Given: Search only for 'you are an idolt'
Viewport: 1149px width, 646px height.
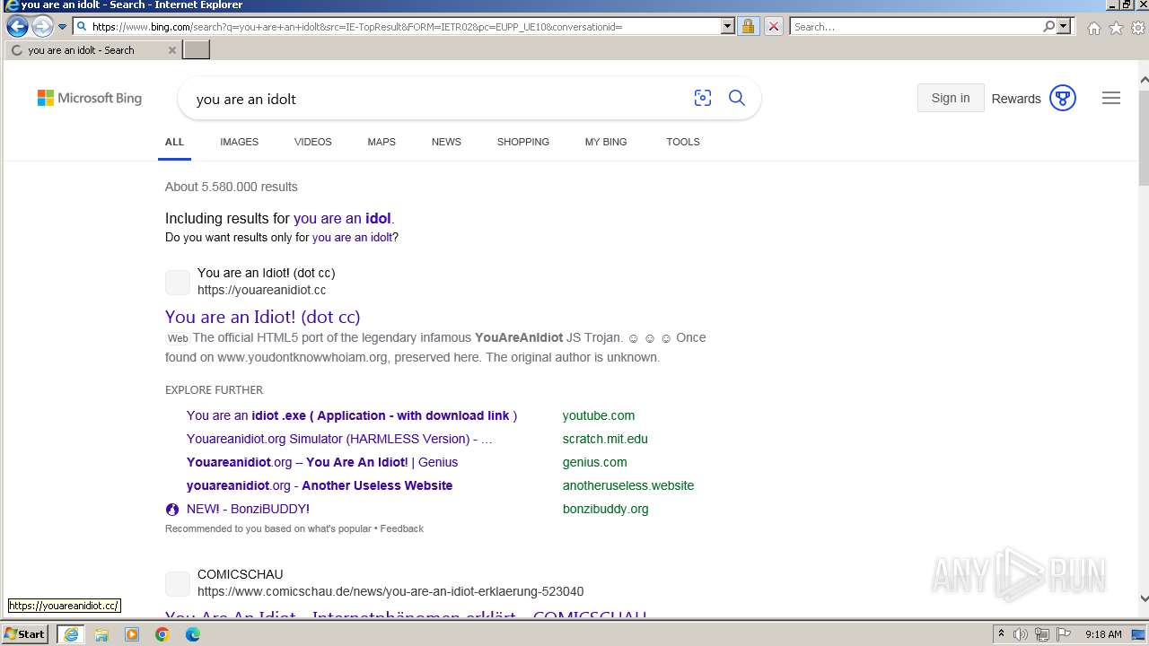Looking at the screenshot, I should click(x=352, y=238).
